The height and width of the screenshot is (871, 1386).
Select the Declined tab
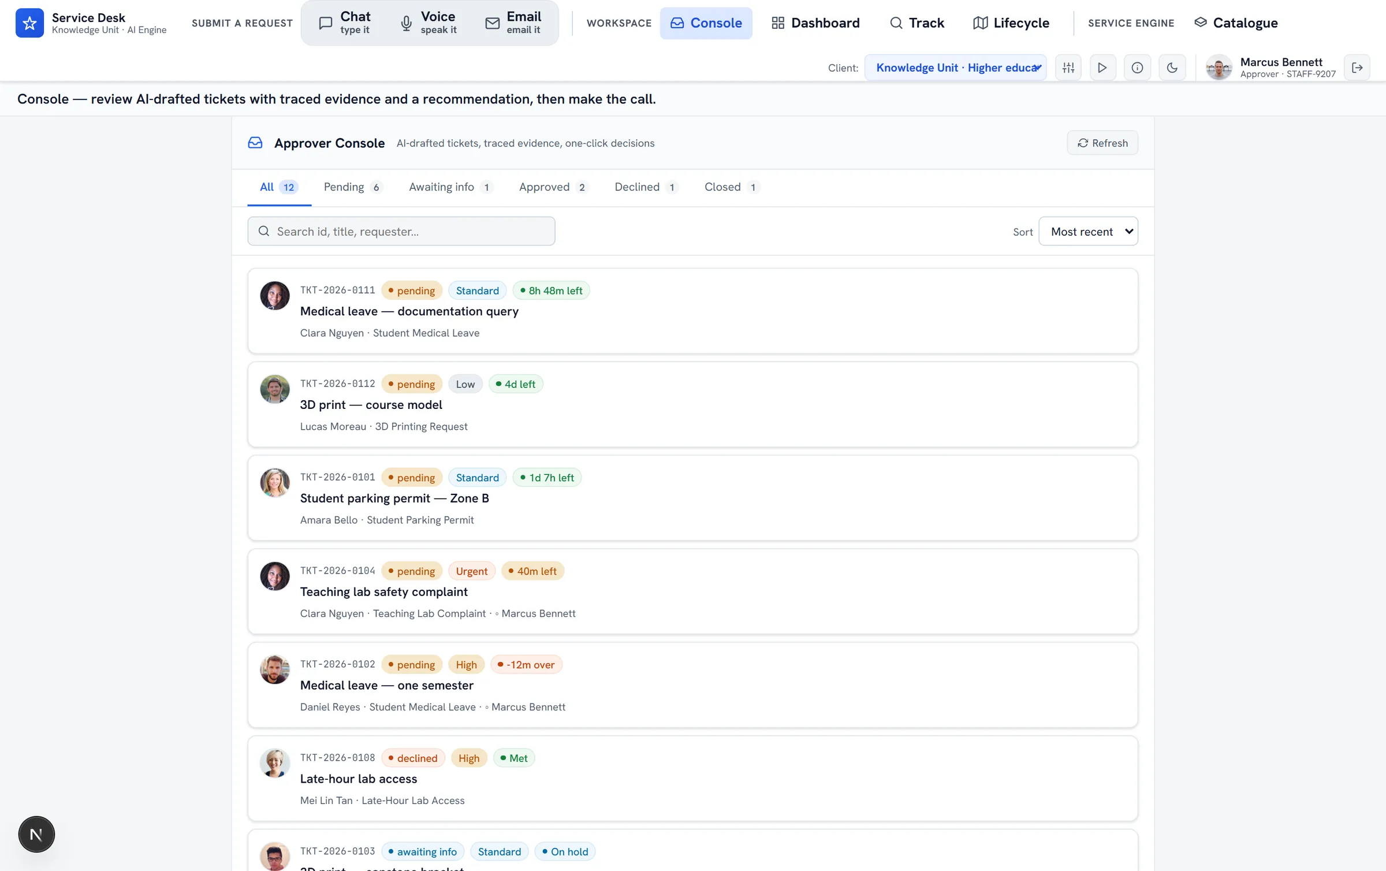pos(646,187)
